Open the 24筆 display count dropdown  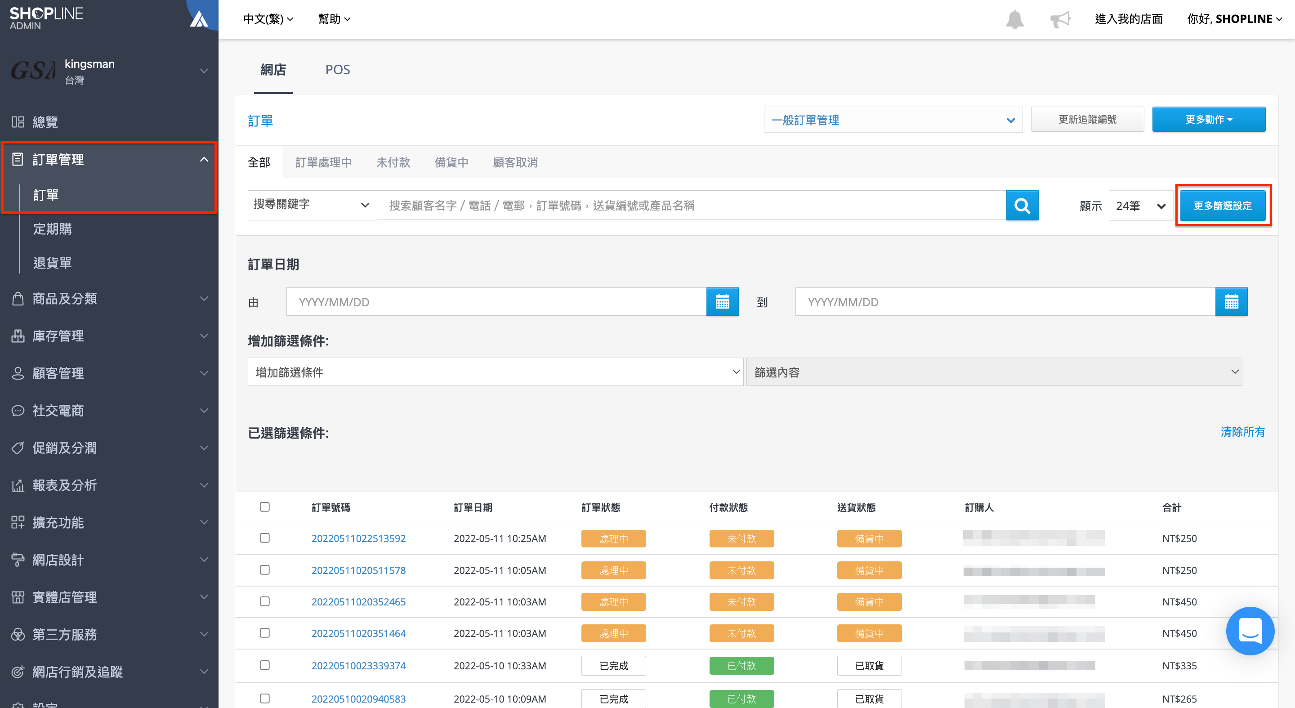click(1140, 206)
